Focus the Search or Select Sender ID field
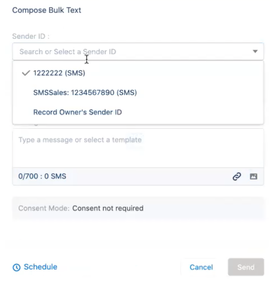The width and height of the screenshot is (271, 283). point(114,52)
